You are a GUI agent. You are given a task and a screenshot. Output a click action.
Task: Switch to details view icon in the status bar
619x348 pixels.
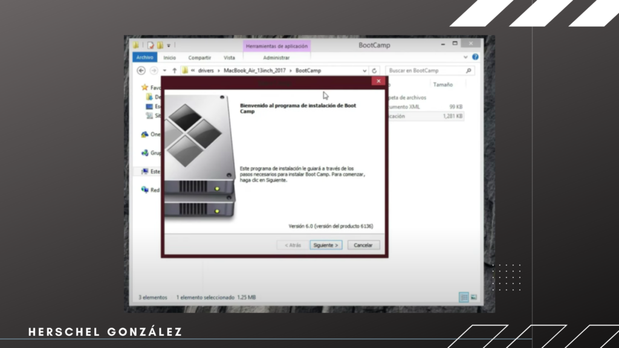(464, 297)
